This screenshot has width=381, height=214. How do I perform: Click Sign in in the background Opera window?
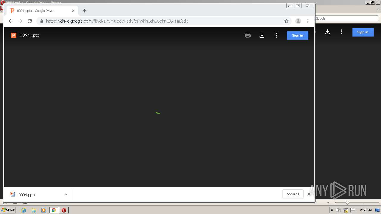[363, 32]
